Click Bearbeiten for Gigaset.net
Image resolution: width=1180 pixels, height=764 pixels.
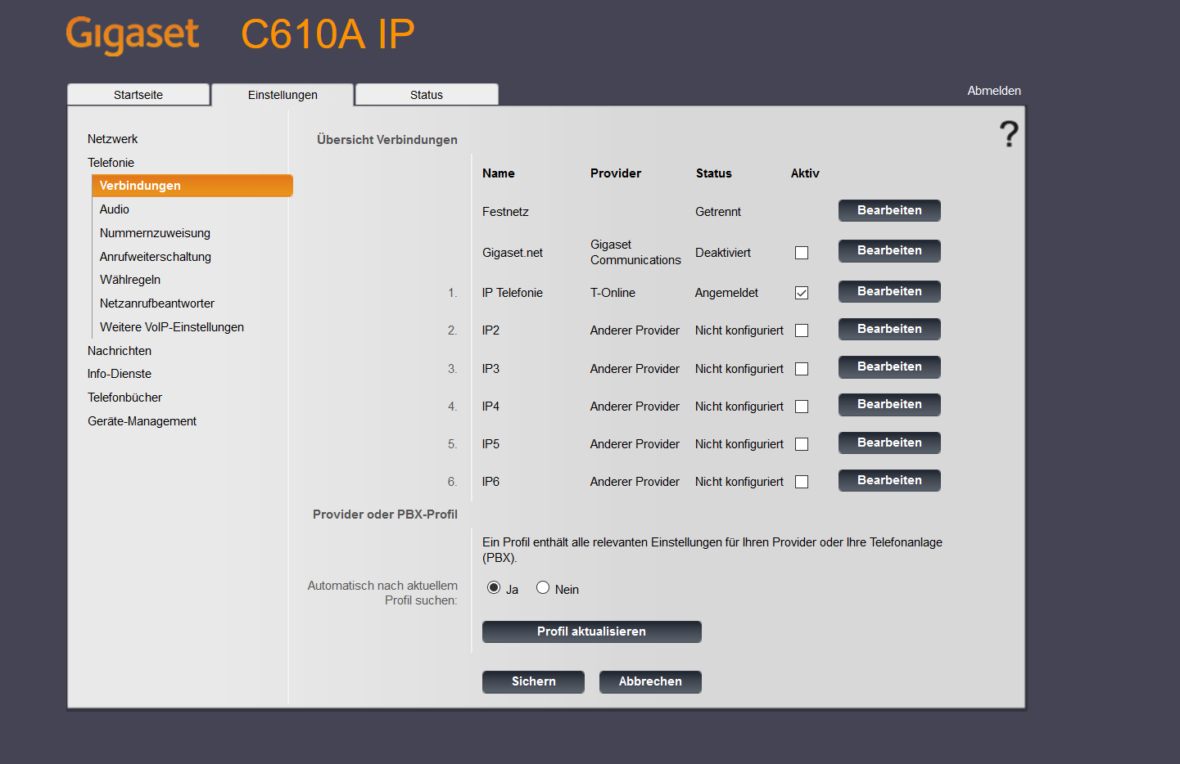point(889,250)
